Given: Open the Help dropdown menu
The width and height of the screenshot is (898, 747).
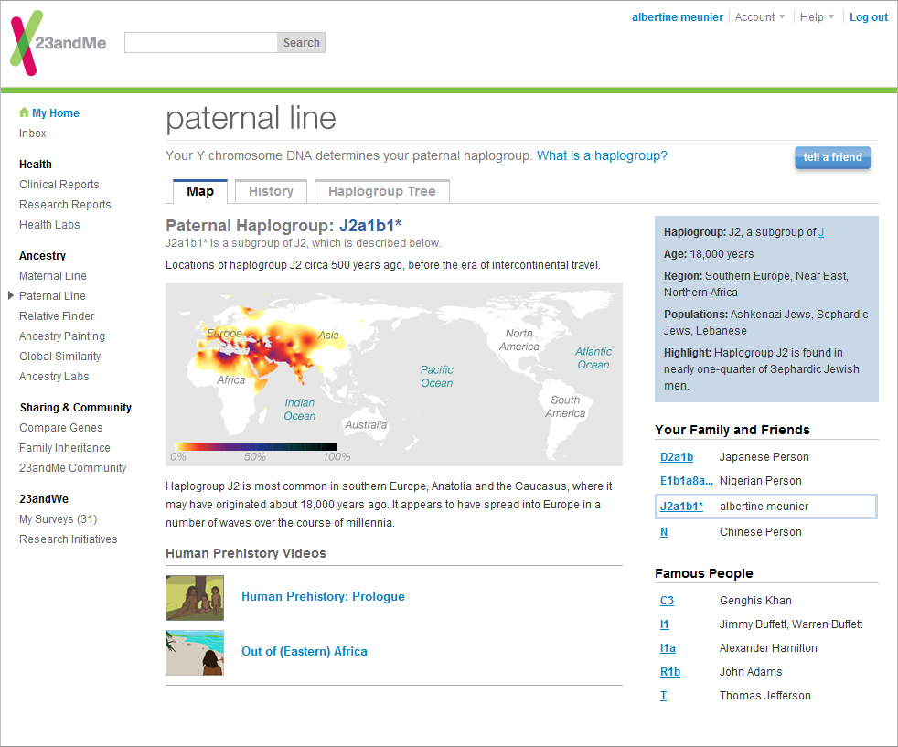Looking at the screenshot, I should tap(817, 17).
